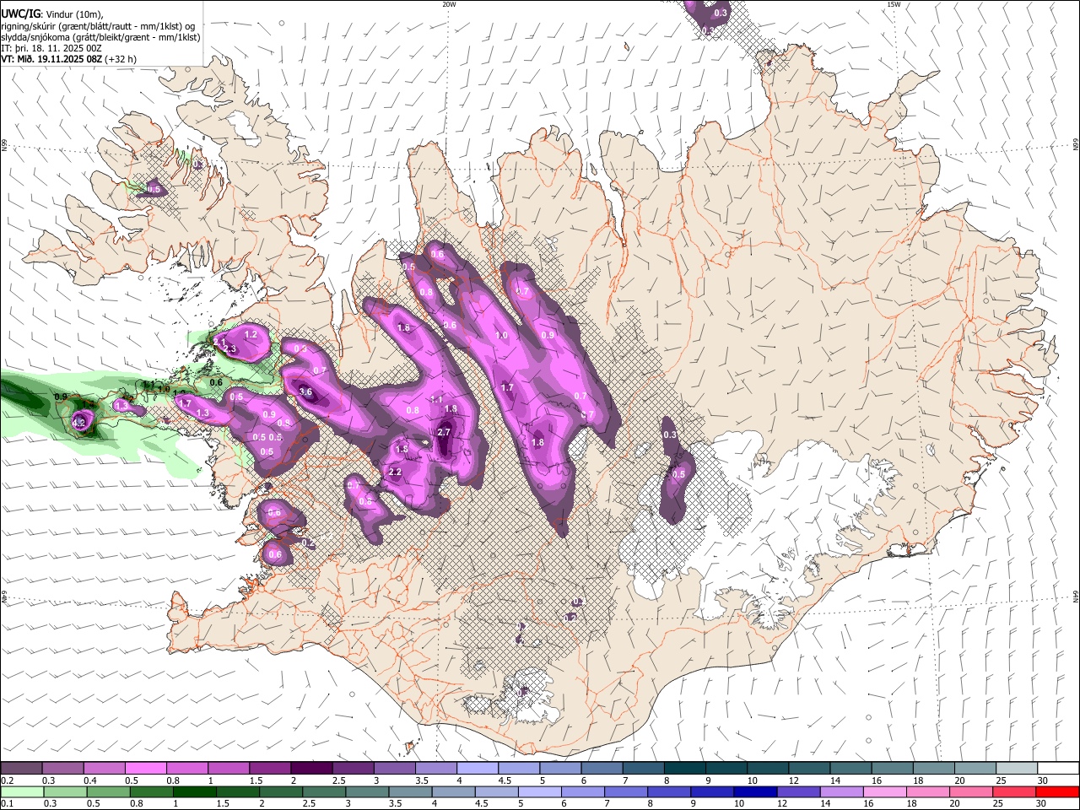This screenshot has height=810, width=1080.
Task: Click the 'rigning/skúrir' legend description line
Action: pyautogui.click(x=98, y=26)
